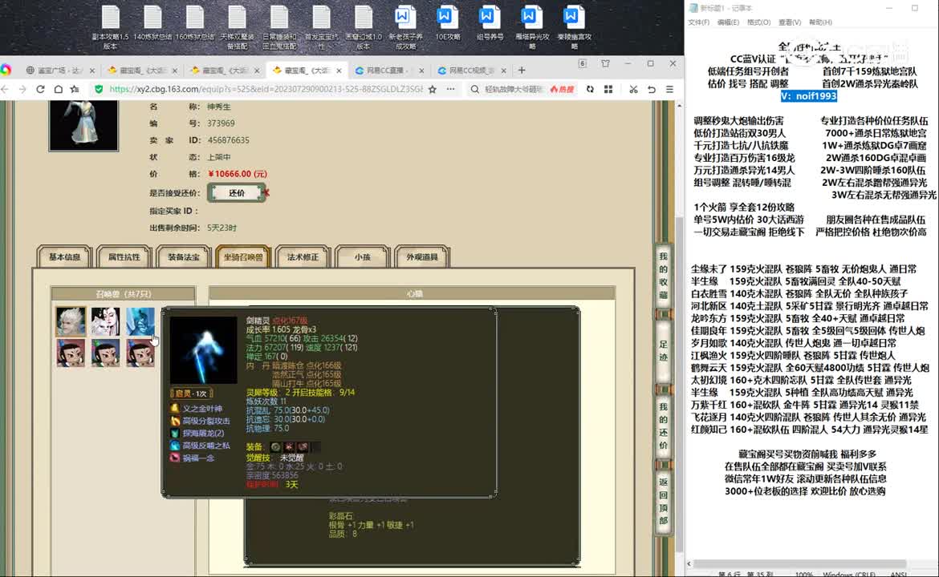The image size is (939, 577).
Task: Click the browser undo arrow icon
Action: 652,89
